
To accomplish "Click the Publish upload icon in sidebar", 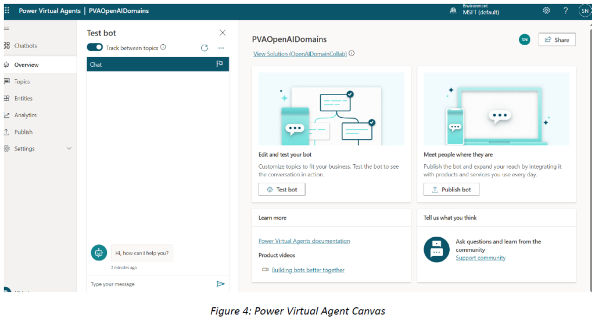I will coord(6,132).
